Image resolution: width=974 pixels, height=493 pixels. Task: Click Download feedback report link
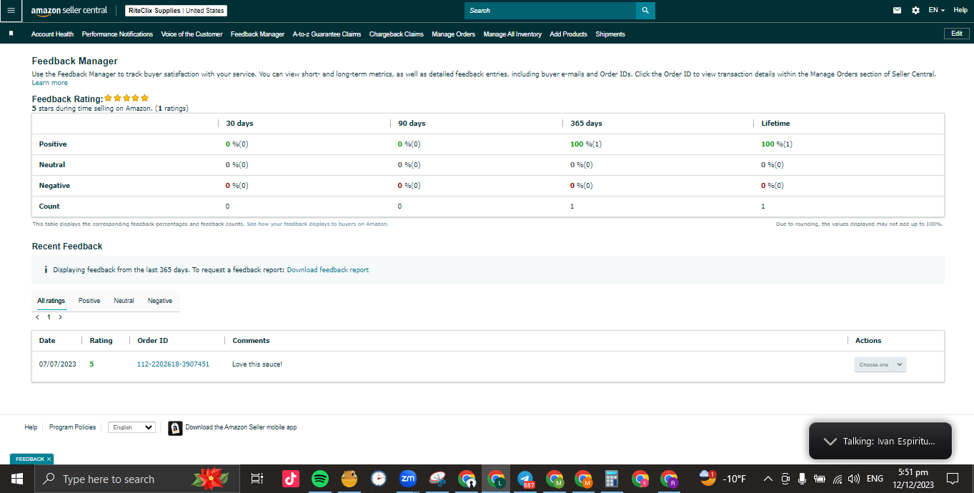click(328, 270)
